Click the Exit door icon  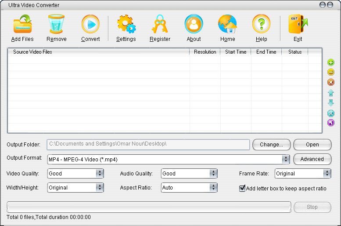[x=298, y=24]
